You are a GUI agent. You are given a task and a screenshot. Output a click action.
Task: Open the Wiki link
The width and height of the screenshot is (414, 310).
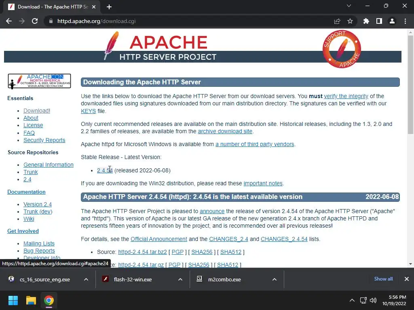pyautogui.click(x=29, y=219)
